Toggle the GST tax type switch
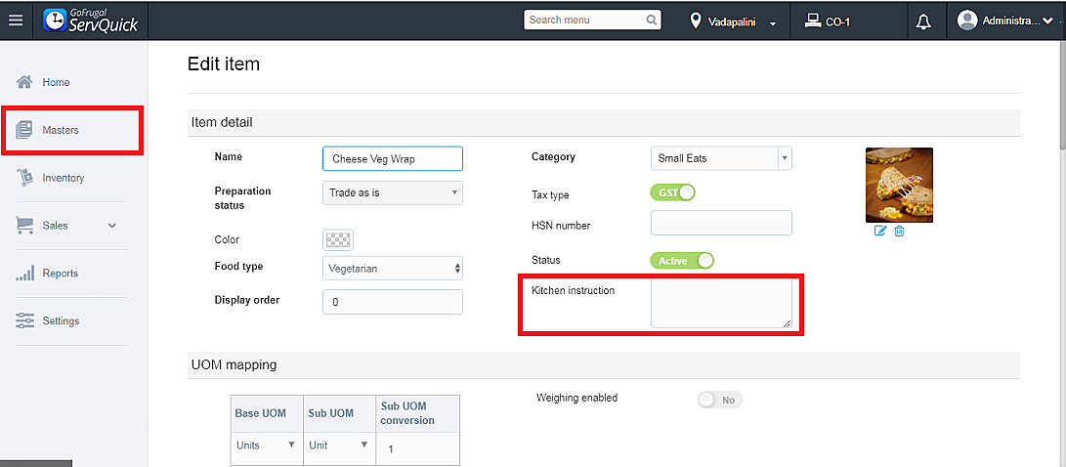The height and width of the screenshot is (467, 1066). (x=672, y=192)
